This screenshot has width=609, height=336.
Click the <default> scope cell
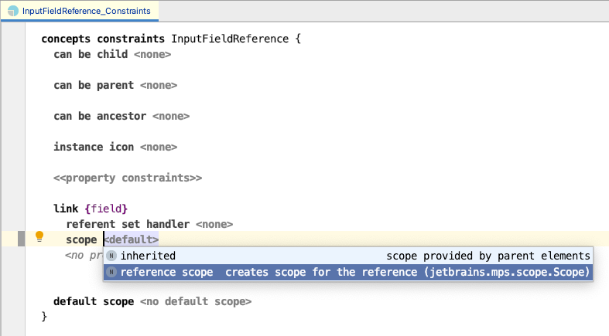pos(132,239)
